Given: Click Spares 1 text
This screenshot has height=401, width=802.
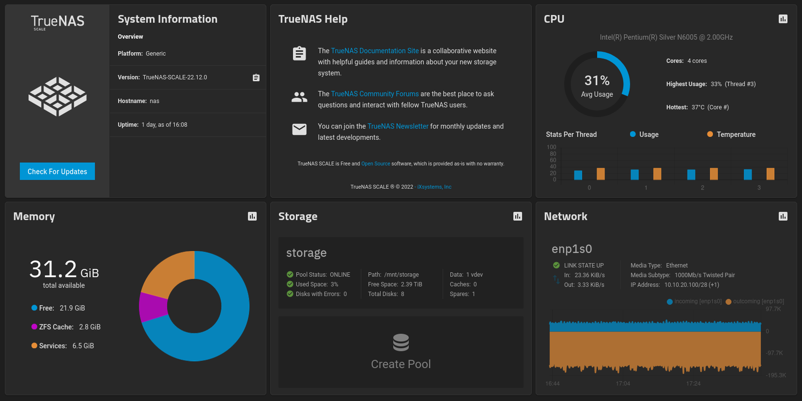Looking at the screenshot, I should point(463,294).
